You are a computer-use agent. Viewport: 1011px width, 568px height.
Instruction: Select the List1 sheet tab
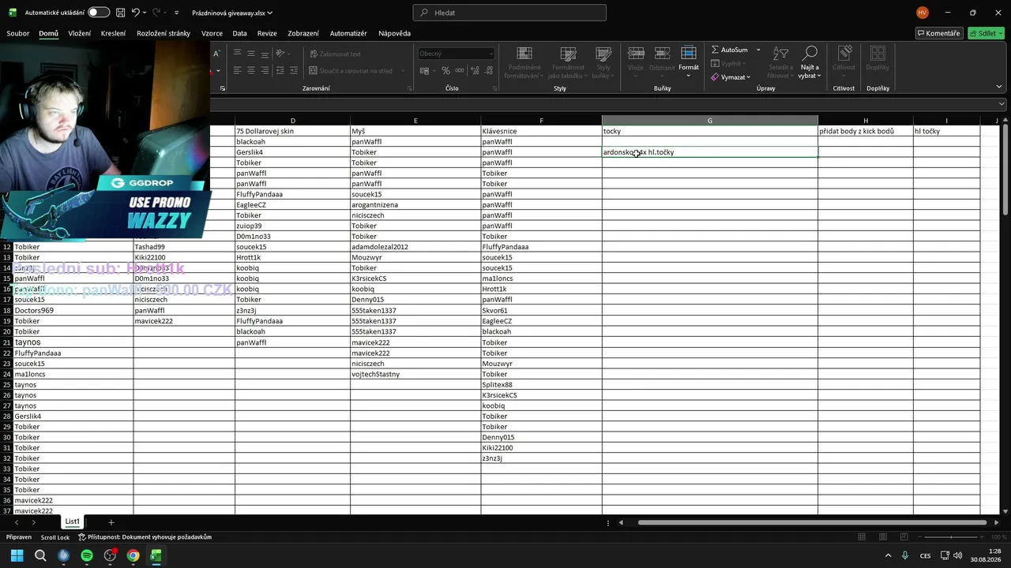[72, 521]
